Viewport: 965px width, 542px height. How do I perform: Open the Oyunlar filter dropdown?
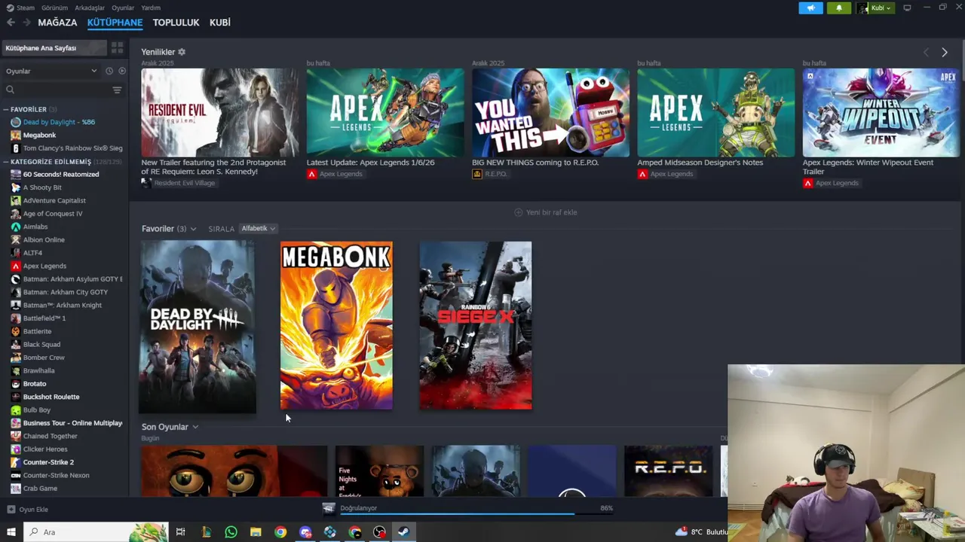(51, 71)
